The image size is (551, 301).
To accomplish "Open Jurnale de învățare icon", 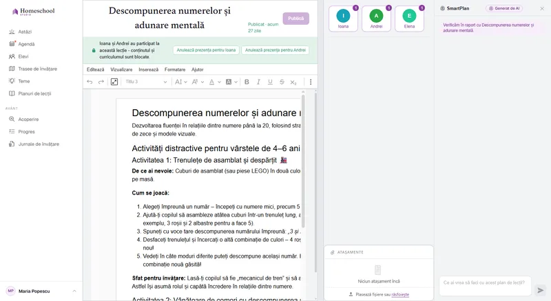I will point(12,144).
